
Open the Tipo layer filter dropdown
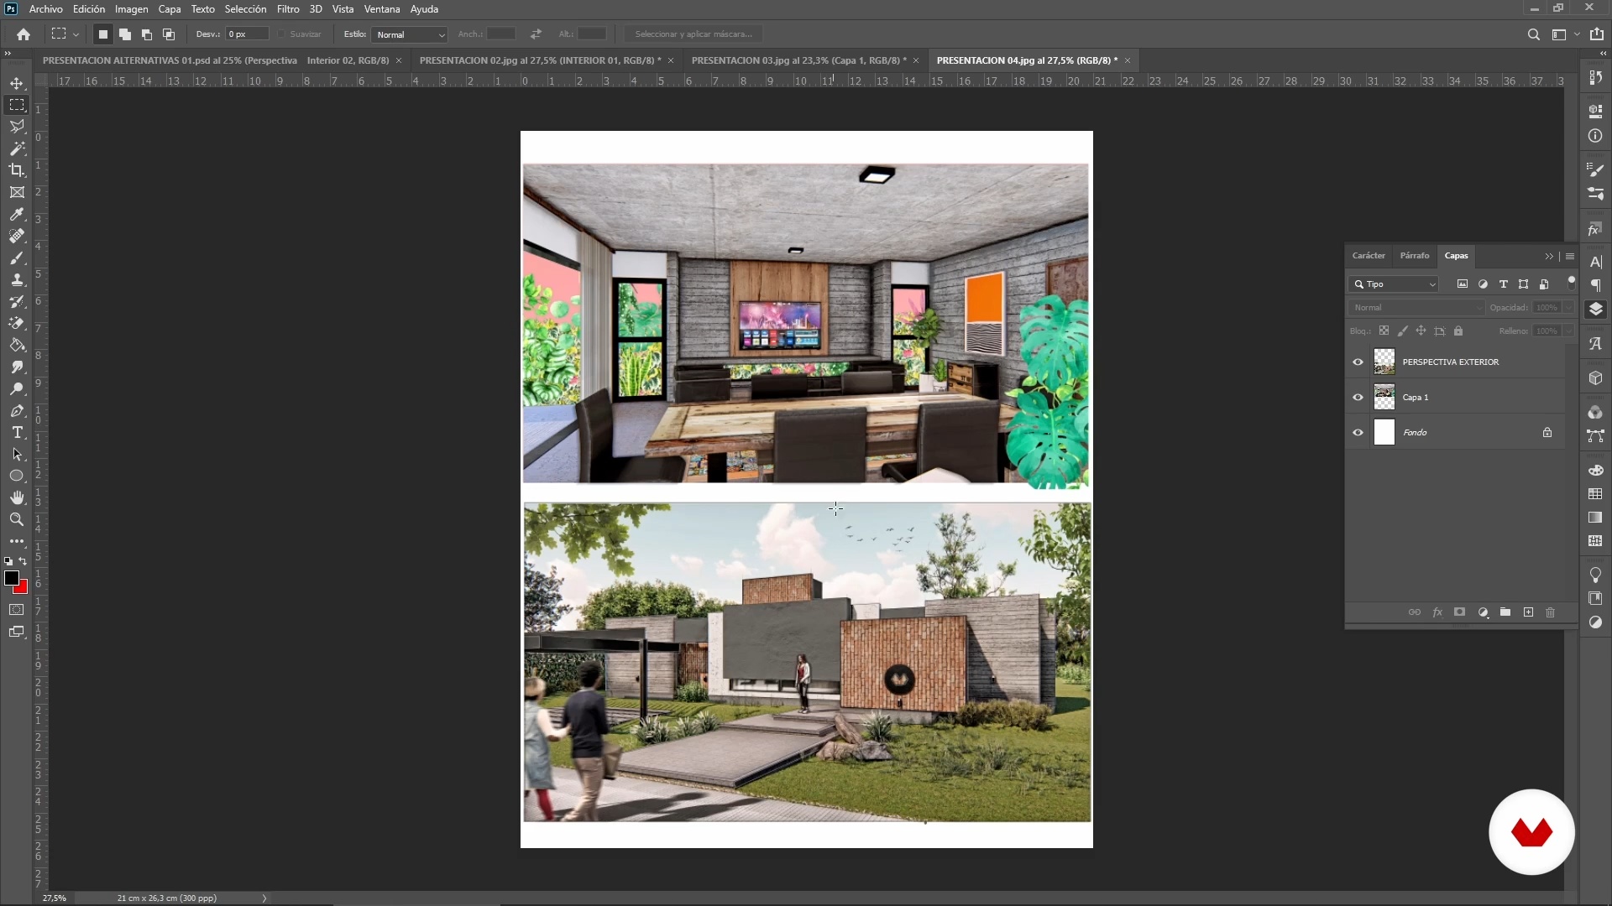(x=1394, y=284)
